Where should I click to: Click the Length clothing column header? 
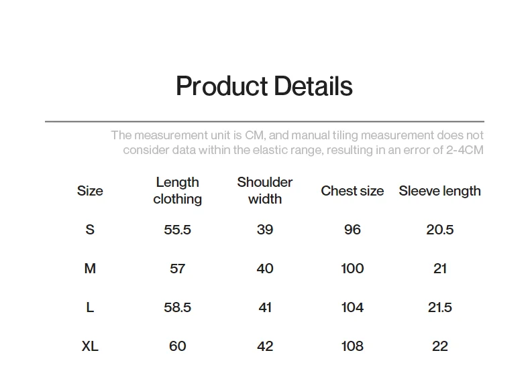(178, 191)
